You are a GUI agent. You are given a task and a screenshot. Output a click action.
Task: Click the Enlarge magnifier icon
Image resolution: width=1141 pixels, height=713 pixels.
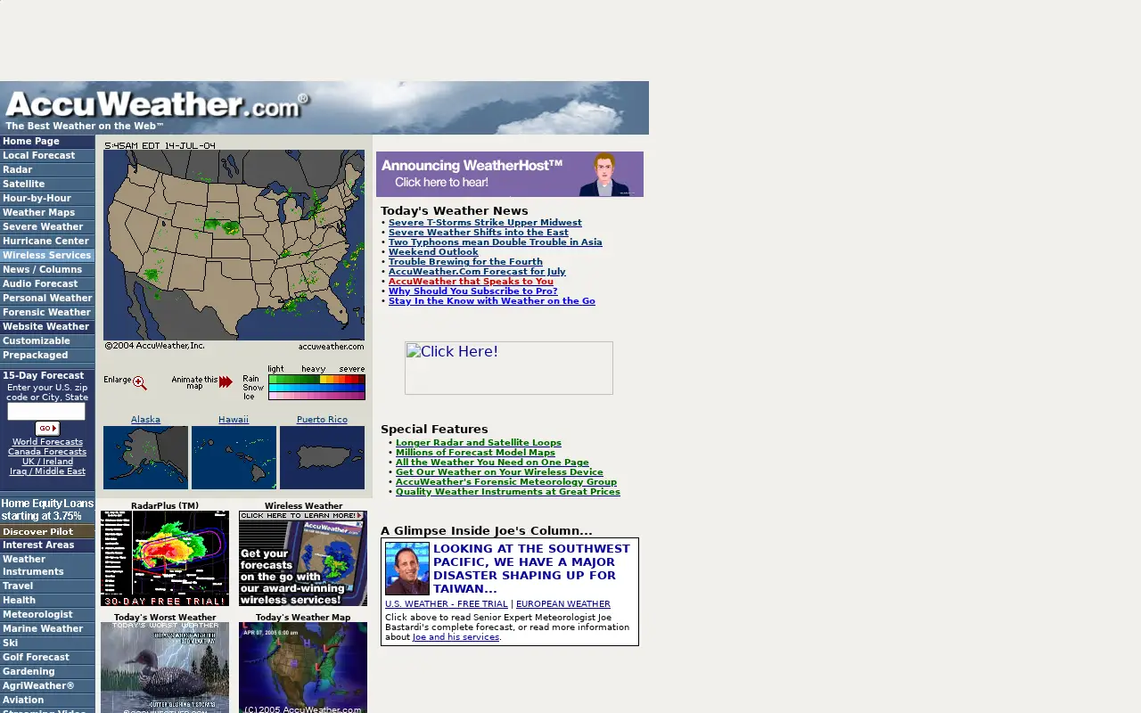pyautogui.click(x=140, y=382)
